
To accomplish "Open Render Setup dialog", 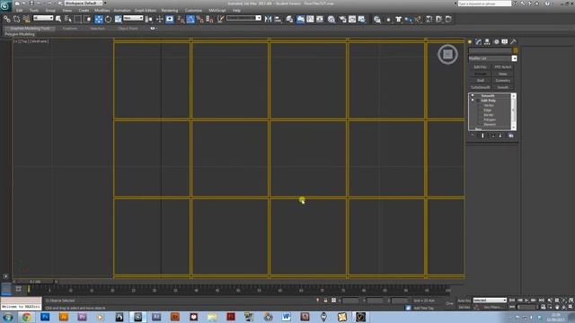I will coord(342,19).
